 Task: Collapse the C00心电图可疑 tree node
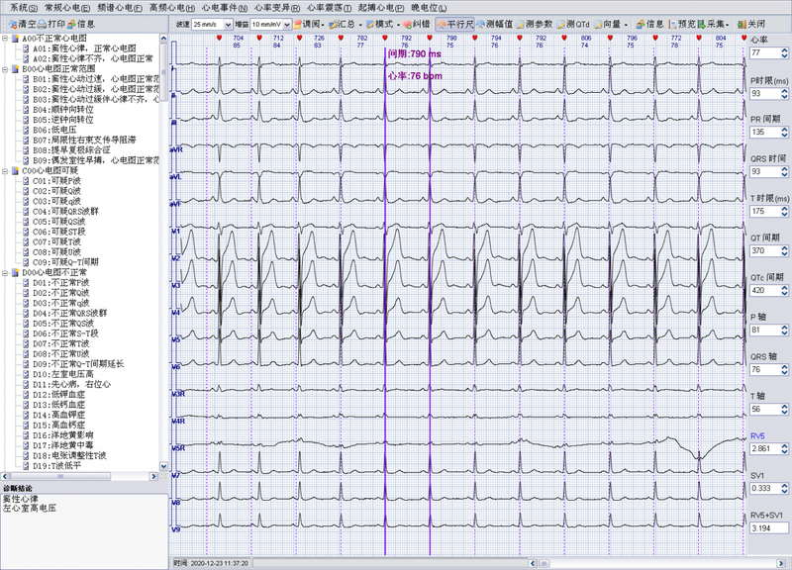click(5, 170)
